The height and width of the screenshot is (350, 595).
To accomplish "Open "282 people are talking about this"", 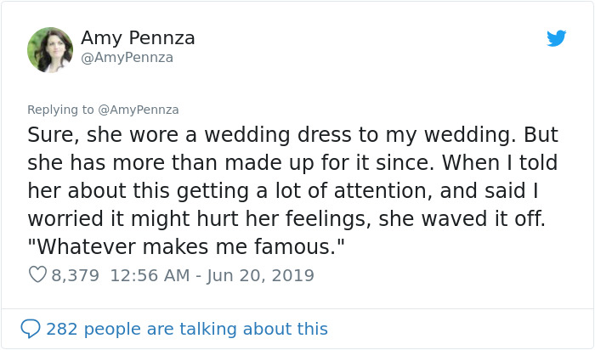I will (186, 328).
